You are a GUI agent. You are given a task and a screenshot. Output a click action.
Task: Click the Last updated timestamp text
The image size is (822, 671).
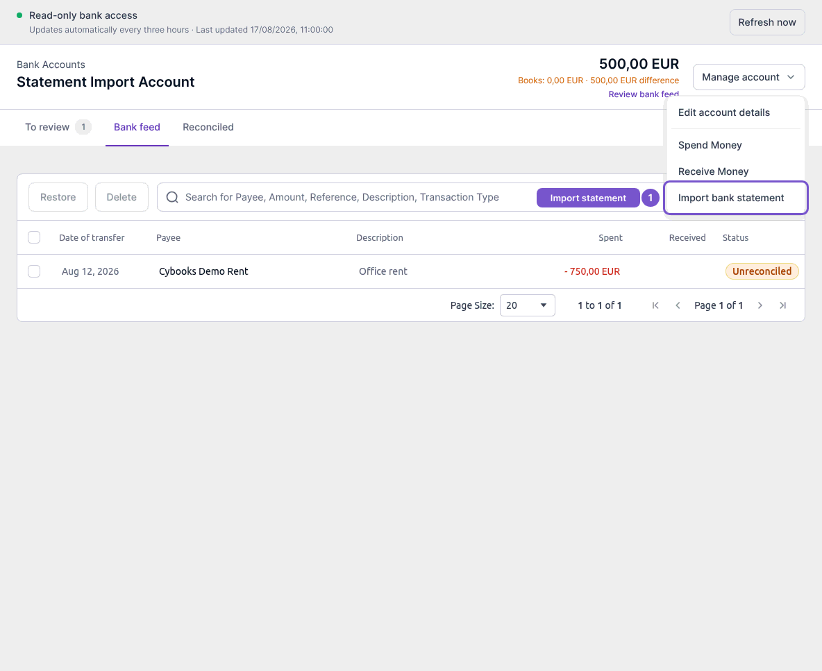coord(265,30)
